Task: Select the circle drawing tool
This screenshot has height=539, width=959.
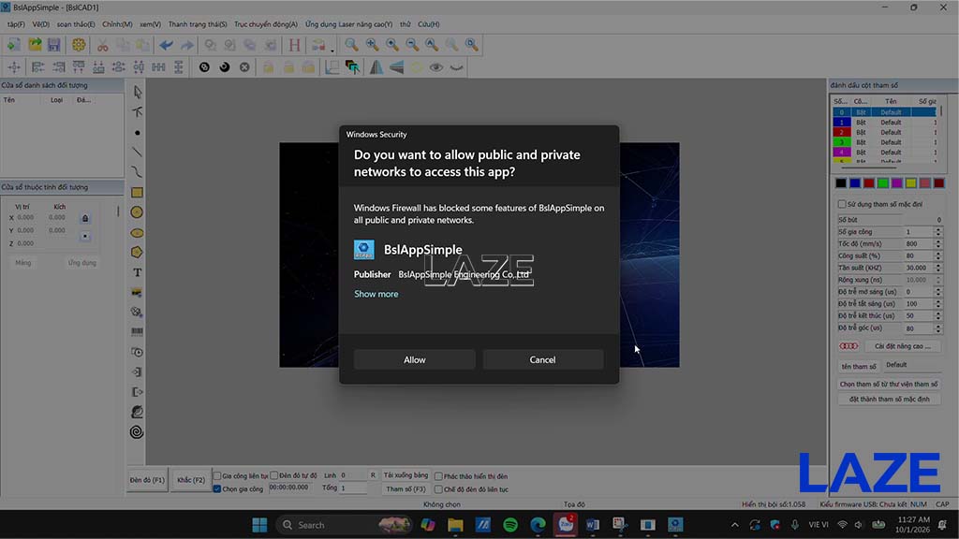Action: click(x=137, y=212)
